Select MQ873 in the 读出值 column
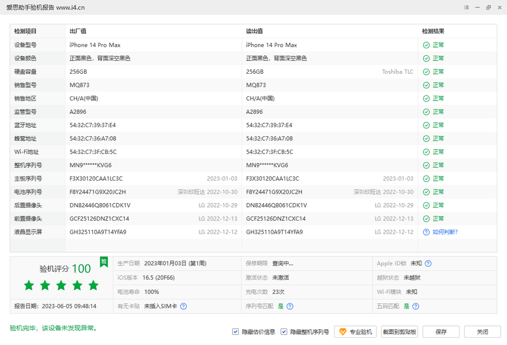 tap(256, 86)
